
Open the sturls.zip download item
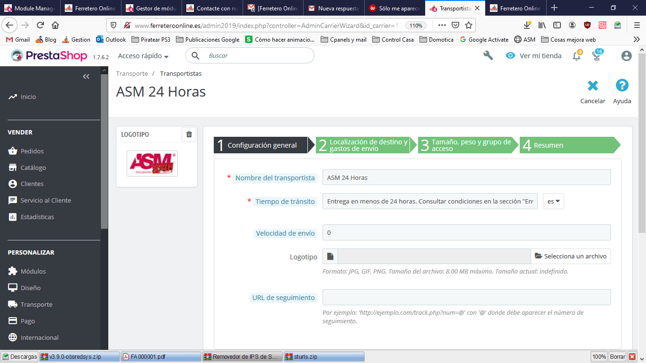coord(324,357)
